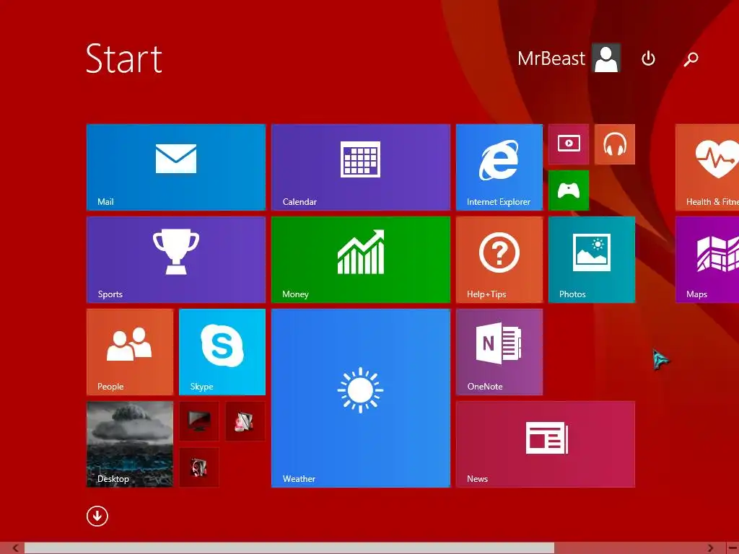Open the Help+Tips tile
This screenshot has width=739, height=554.
tap(499, 260)
